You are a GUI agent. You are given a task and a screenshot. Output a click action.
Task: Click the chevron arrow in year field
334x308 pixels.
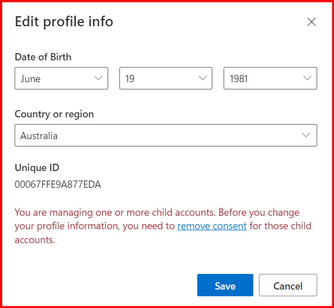click(307, 78)
